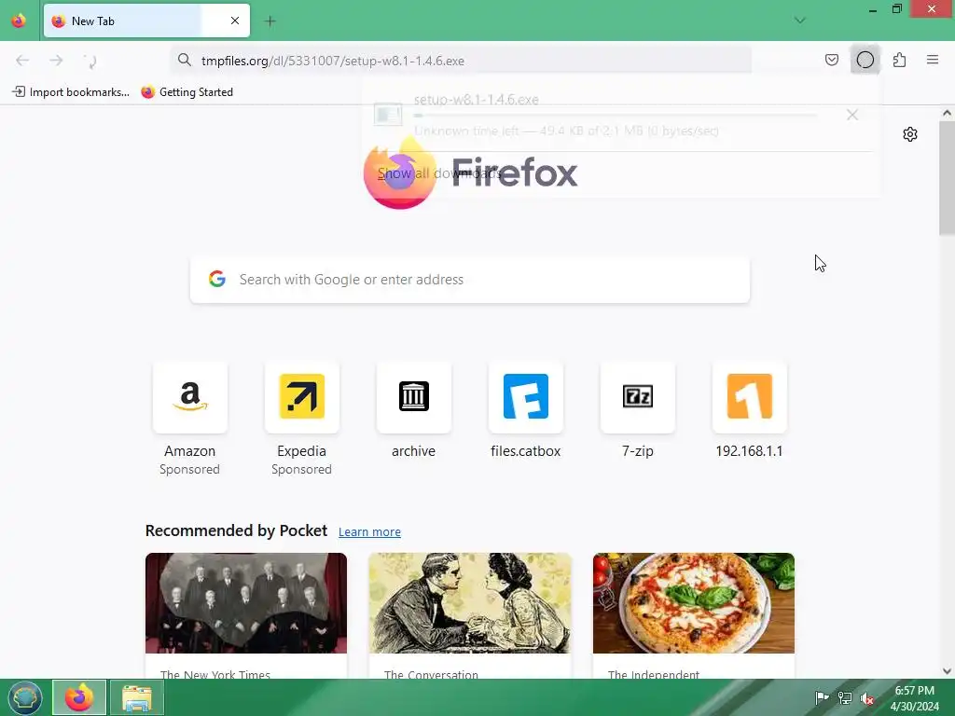Open the Firefox View button in the tab bar

[19, 21]
